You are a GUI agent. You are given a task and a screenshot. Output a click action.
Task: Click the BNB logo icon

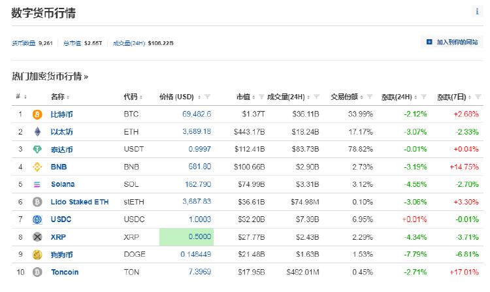point(37,167)
